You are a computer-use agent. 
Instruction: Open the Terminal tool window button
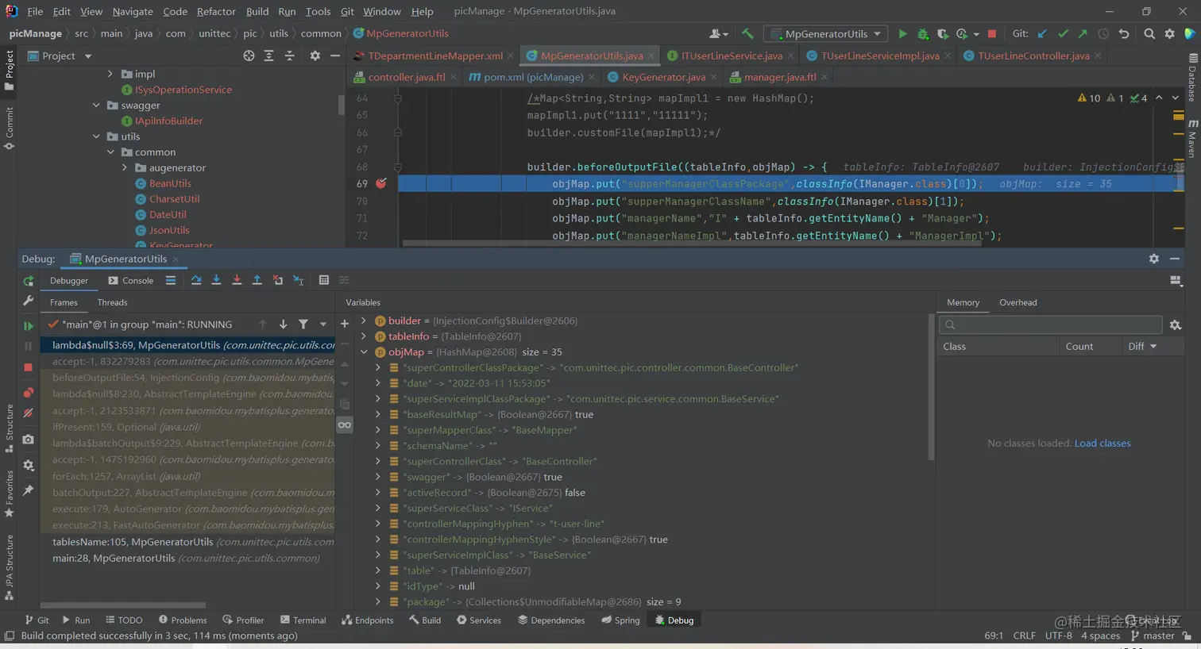pyautogui.click(x=303, y=620)
